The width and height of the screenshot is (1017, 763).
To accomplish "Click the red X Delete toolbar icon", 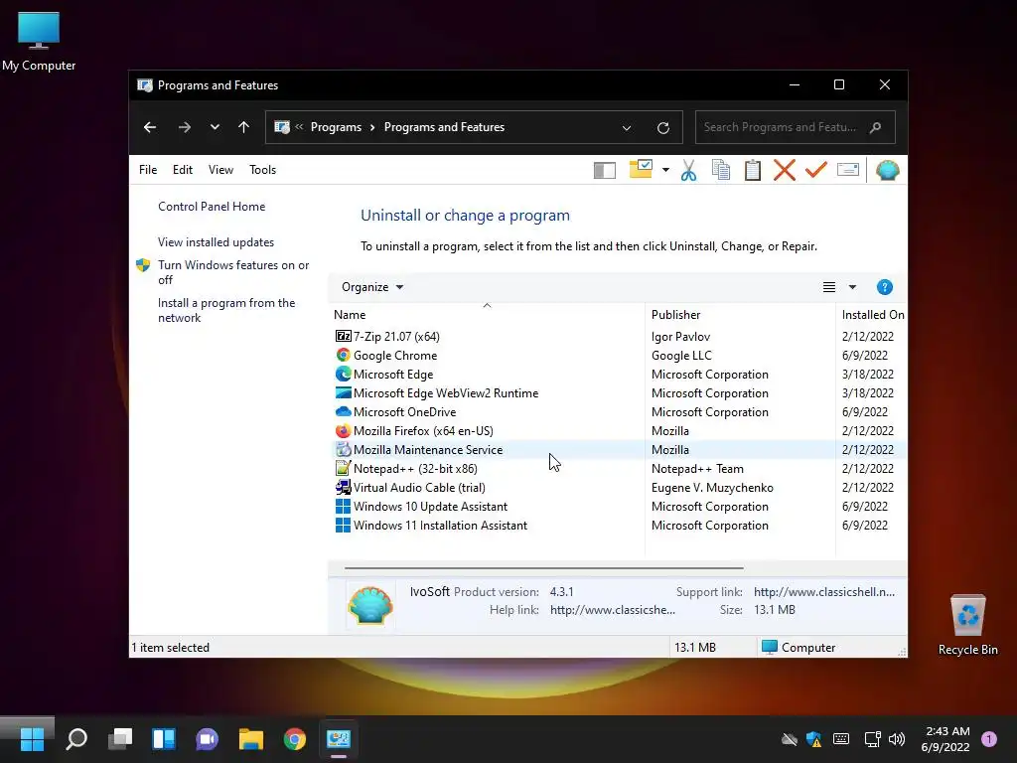I will [x=785, y=170].
